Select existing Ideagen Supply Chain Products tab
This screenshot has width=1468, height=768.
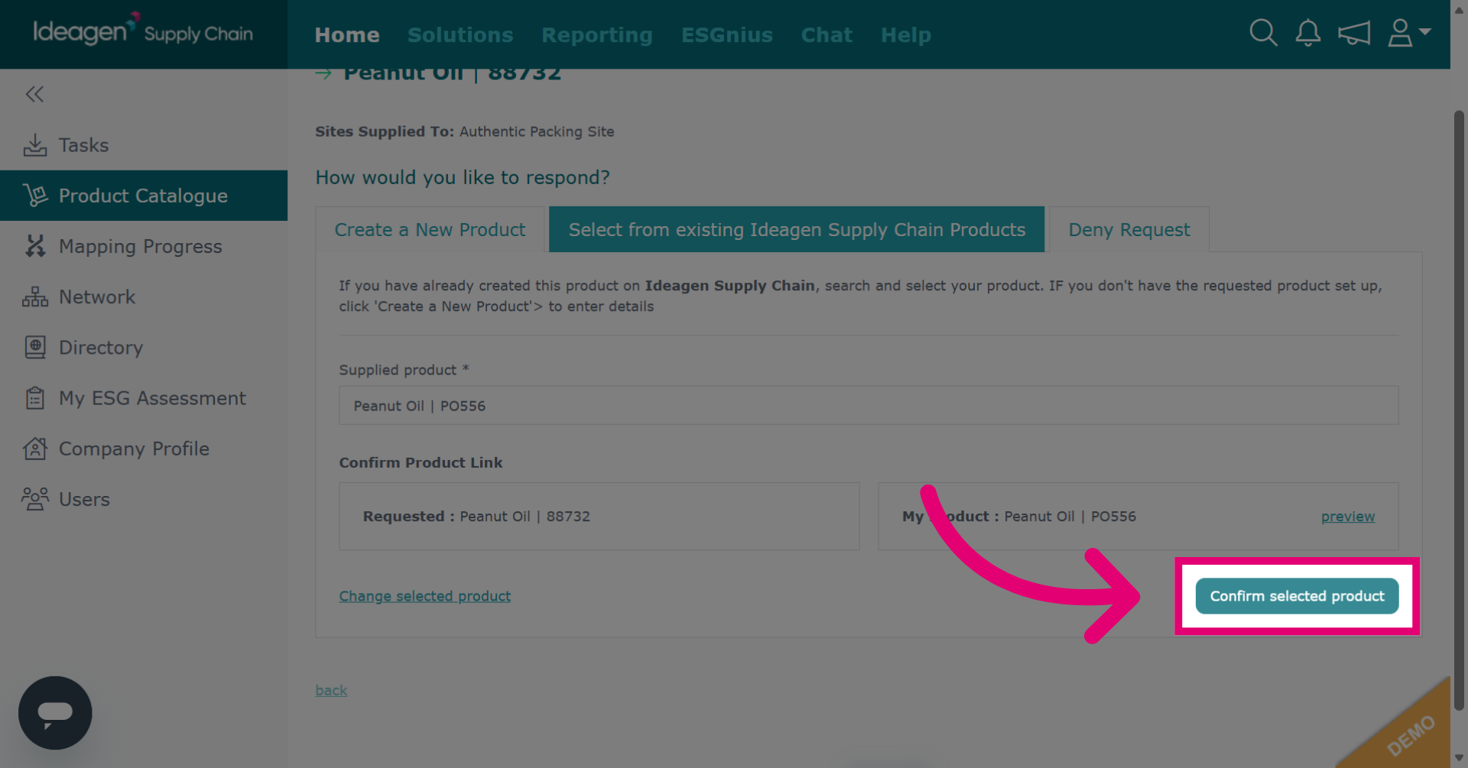[x=797, y=229]
